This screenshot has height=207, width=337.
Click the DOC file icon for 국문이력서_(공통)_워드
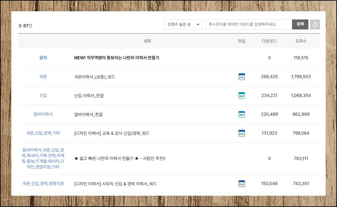(x=241, y=77)
